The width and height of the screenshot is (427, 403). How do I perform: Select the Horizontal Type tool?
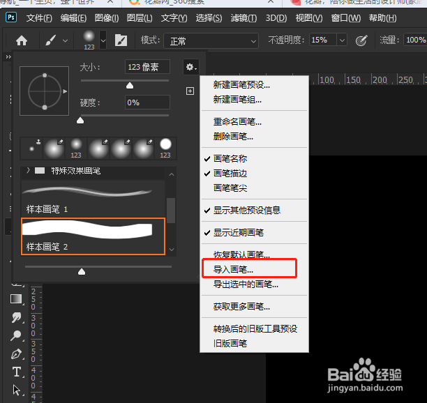[17, 372]
